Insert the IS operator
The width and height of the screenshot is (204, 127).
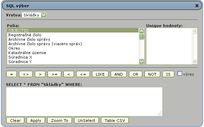pyautogui.click(x=169, y=74)
